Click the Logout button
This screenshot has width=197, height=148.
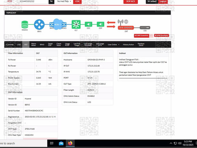tap(163, 2)
